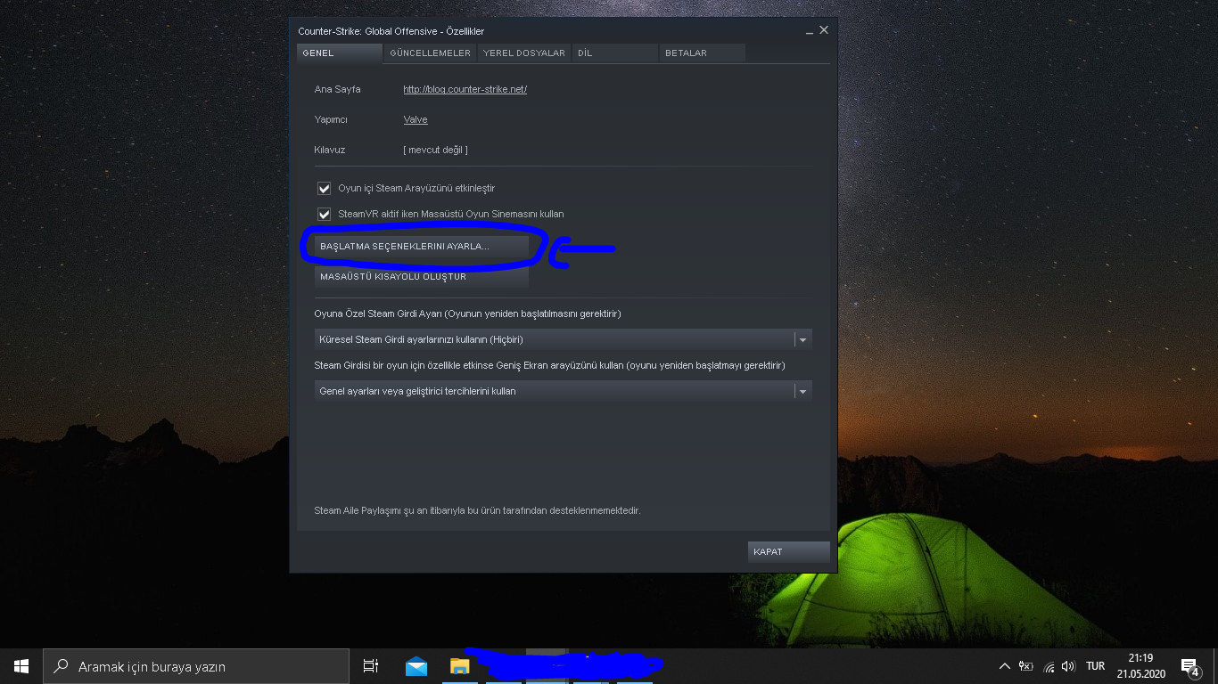Click the 'Ana Sayfa' label
Image resolution: width=1218 pixels, height=684 pixels.
(338, 89)
